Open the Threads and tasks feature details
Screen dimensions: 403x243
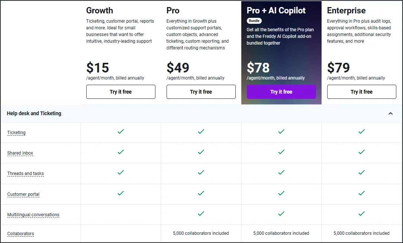coord(25,174)
